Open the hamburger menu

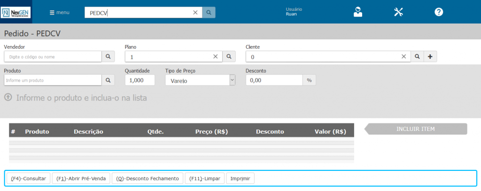60,12
